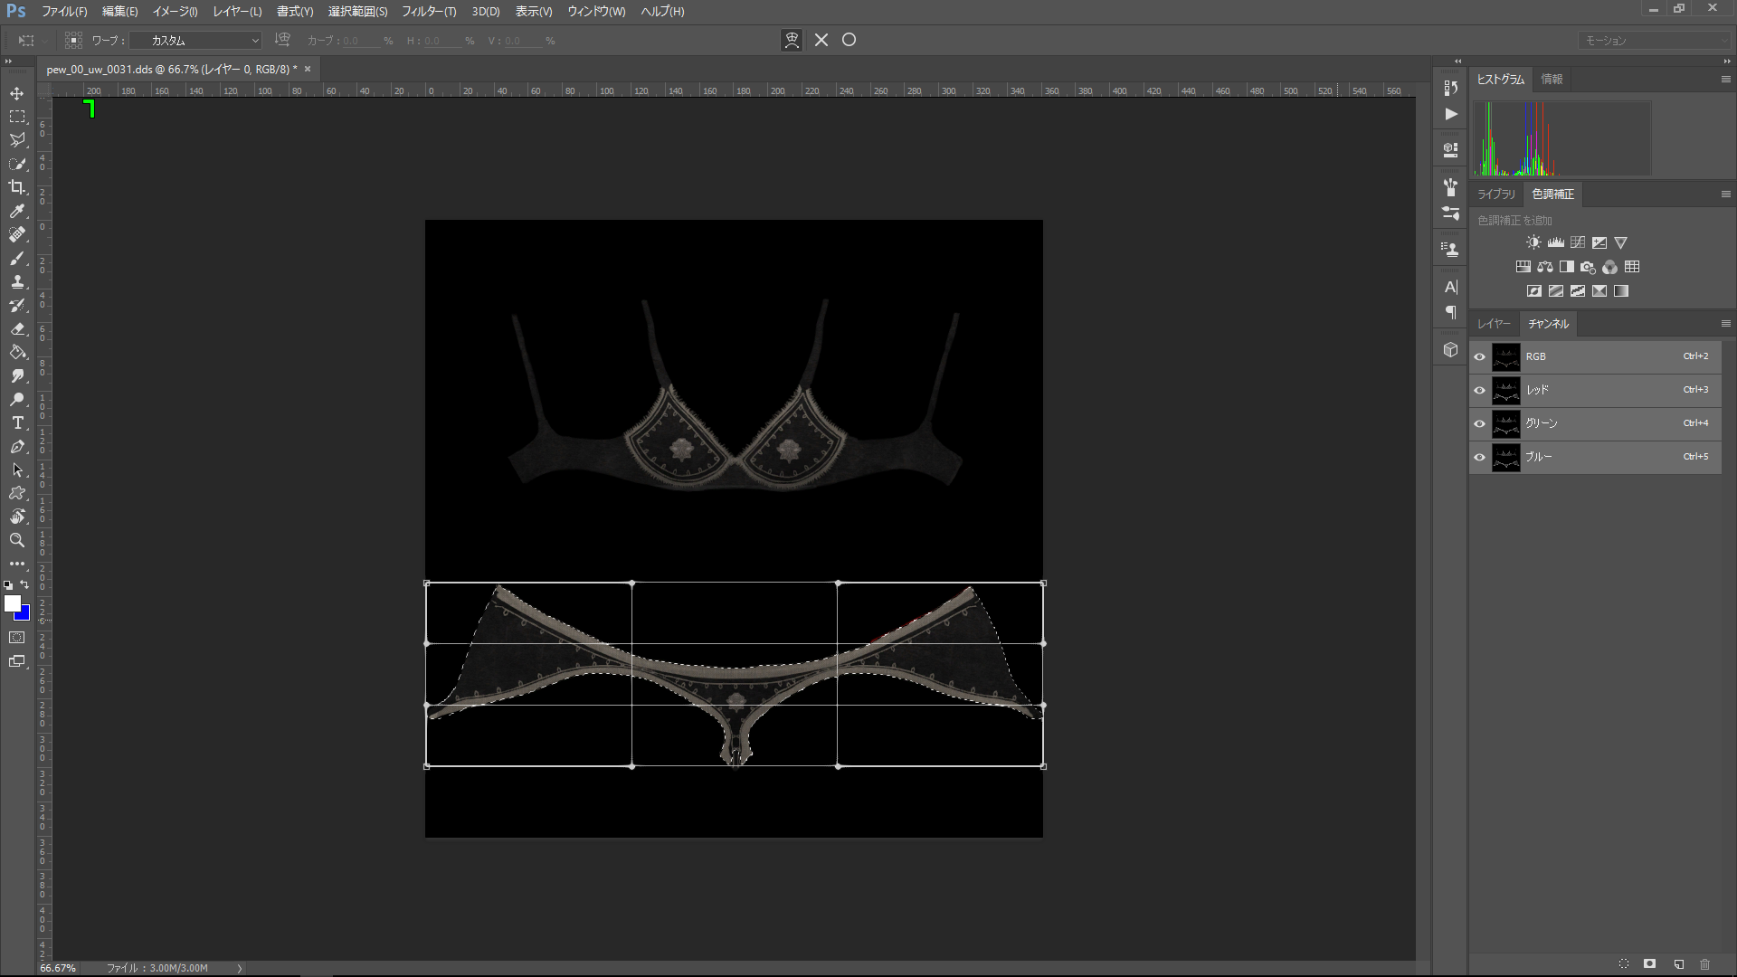Switch to the レイヤー panel tab
This screenshot has width=1737, height=977.
point(1494,324)
